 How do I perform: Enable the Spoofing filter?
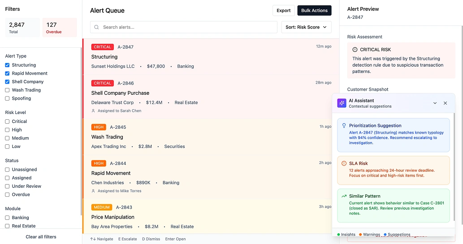[x=7, y=98]
